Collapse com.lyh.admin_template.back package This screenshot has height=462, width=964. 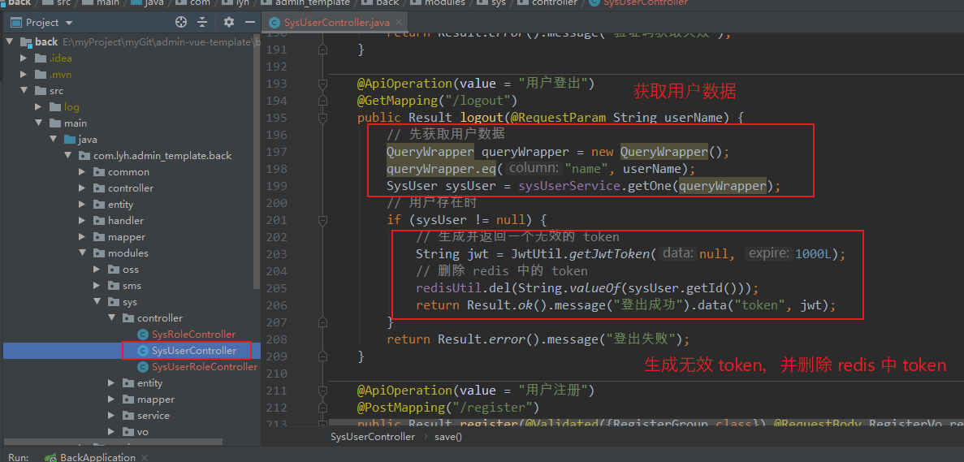[68, 155]
